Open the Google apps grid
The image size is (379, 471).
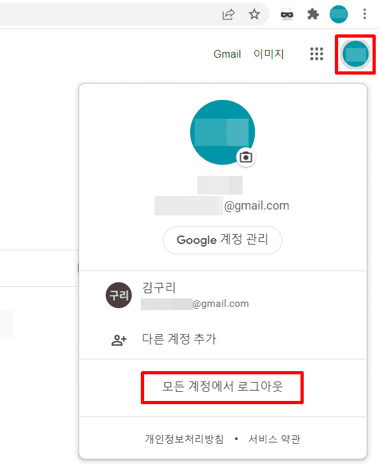pyautogui.click(x=317, y=54)
